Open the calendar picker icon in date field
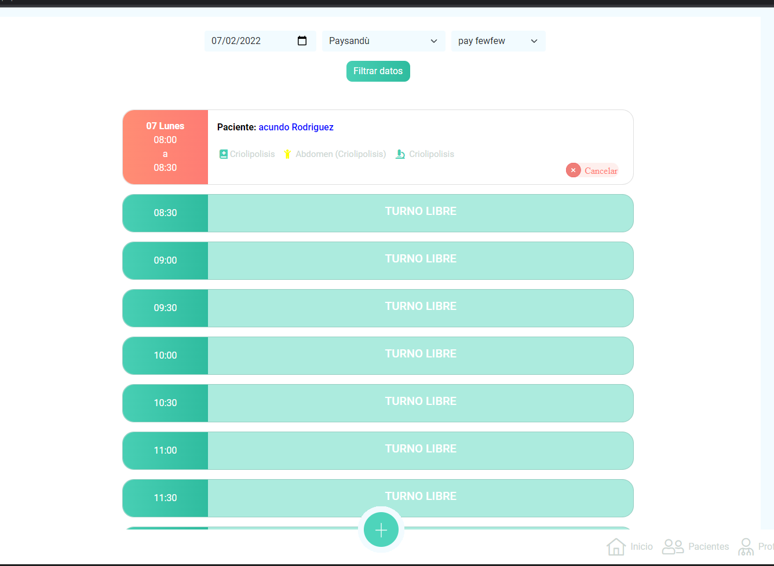This screenshot has height=566, width=774. pos(302,41)
